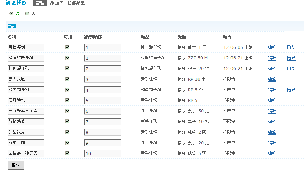Delete the 論壇推廣任務 row
306x173 pixels.
point(291,58)
